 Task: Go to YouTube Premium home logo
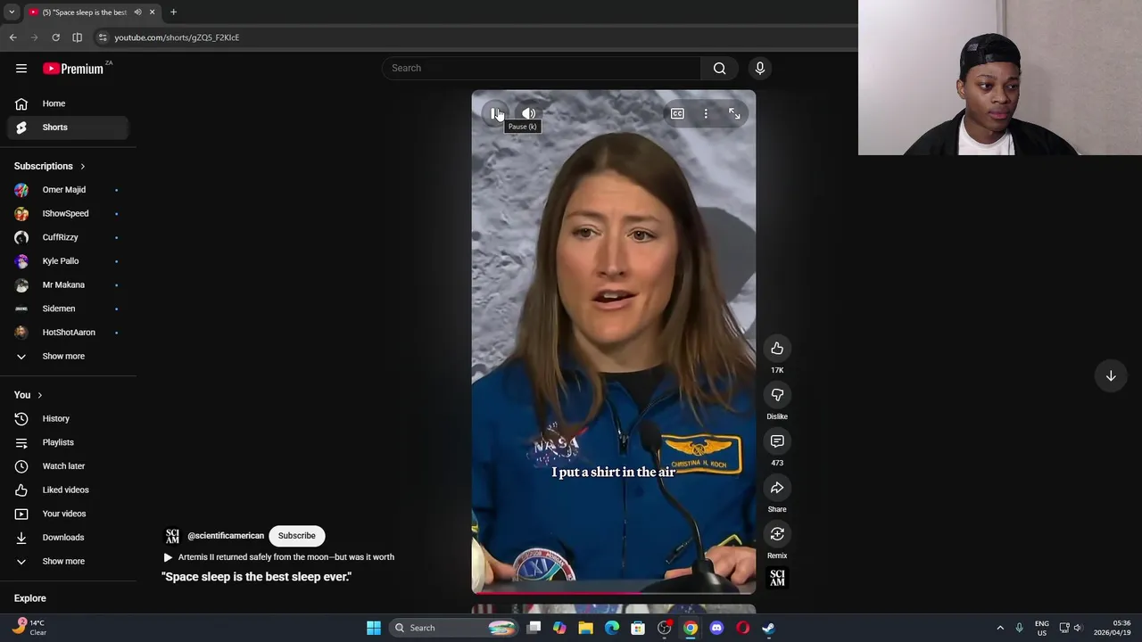74,69
